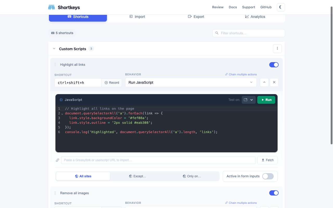Screen dimensions: 333x208
Task: View the Analytics tab
Action: coord(255,17)
